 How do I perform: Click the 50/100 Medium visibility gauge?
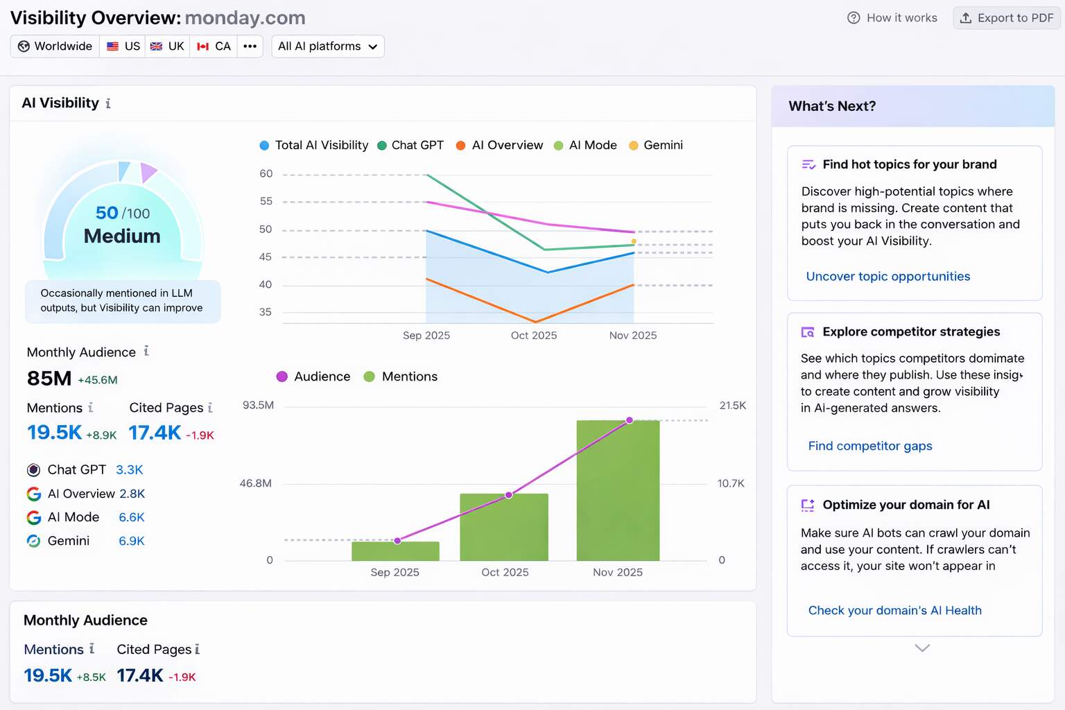tap(123, 222)
